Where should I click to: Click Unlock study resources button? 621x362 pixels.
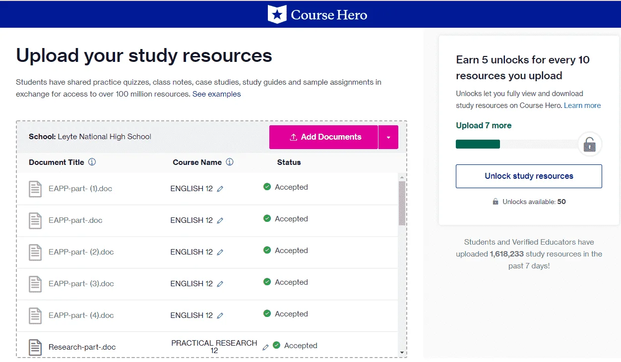click(x=529, y=176)
